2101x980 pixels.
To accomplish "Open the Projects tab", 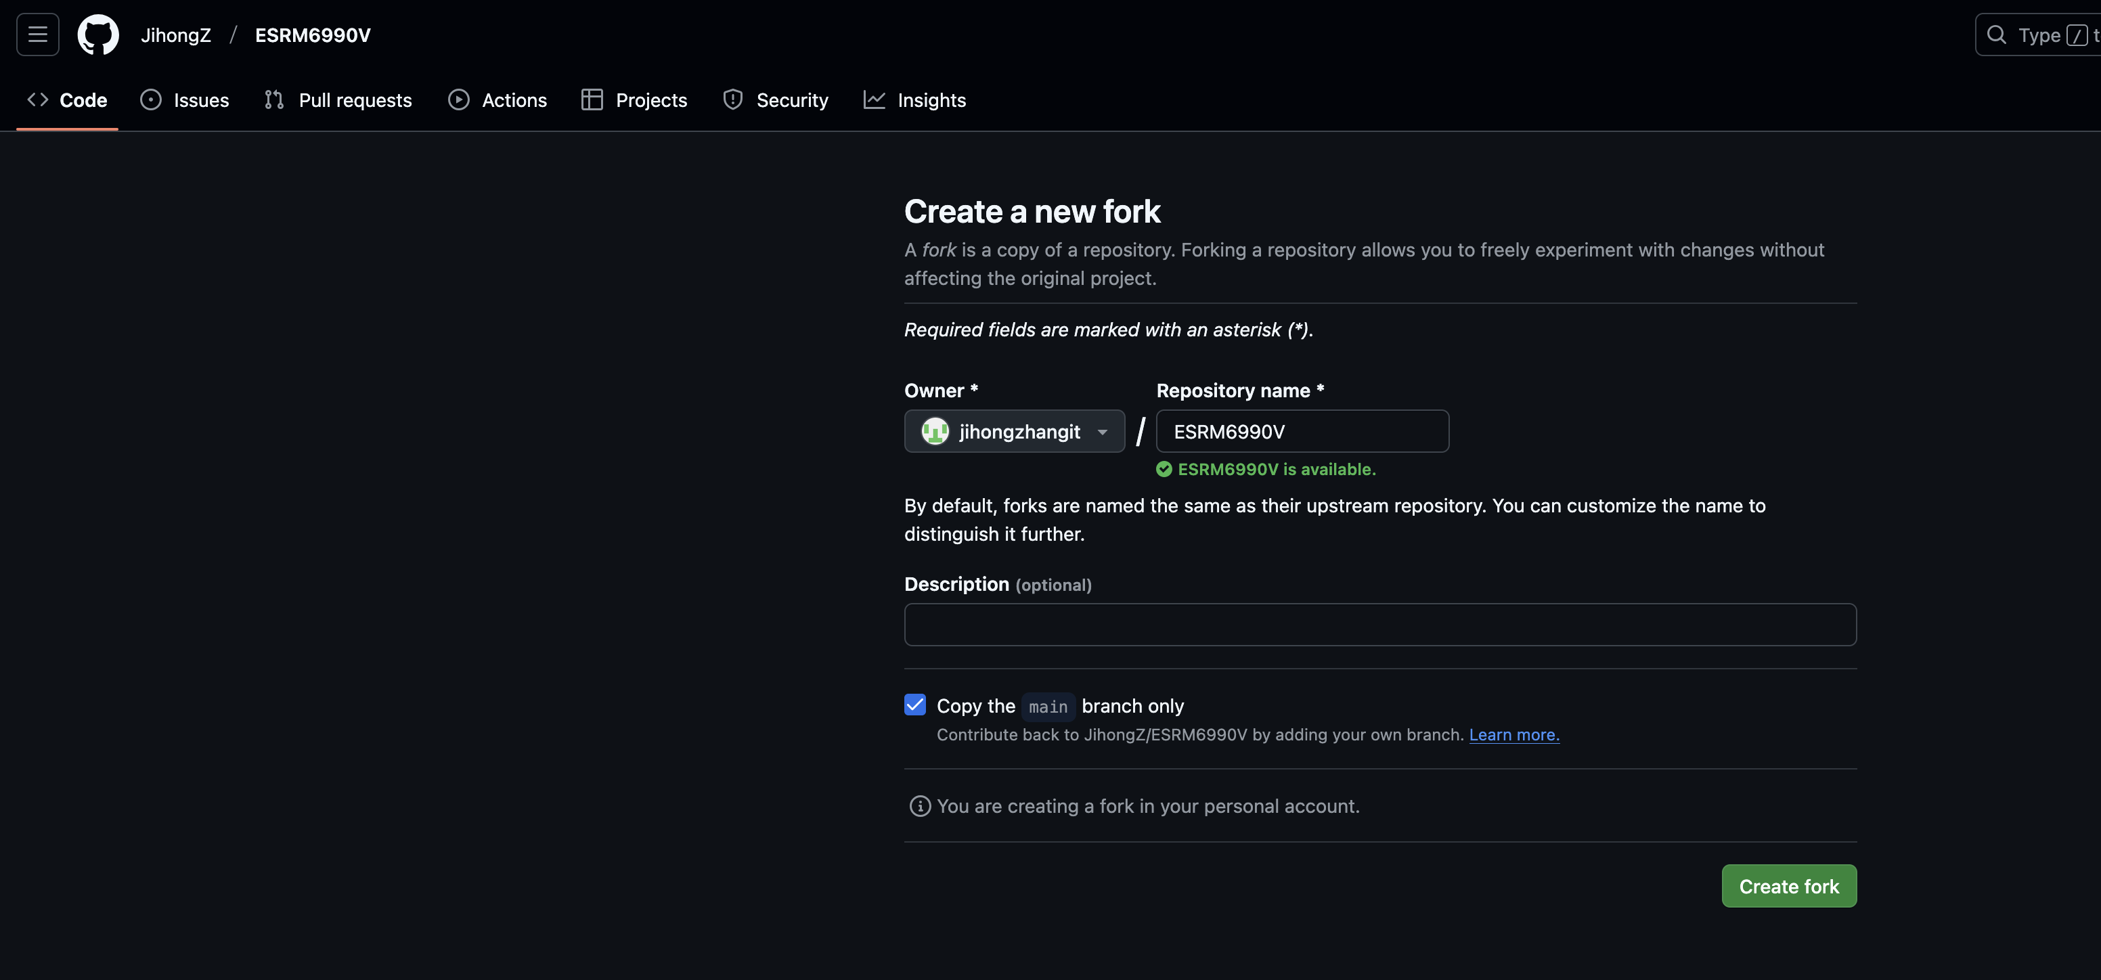I will tap(634, 99).
